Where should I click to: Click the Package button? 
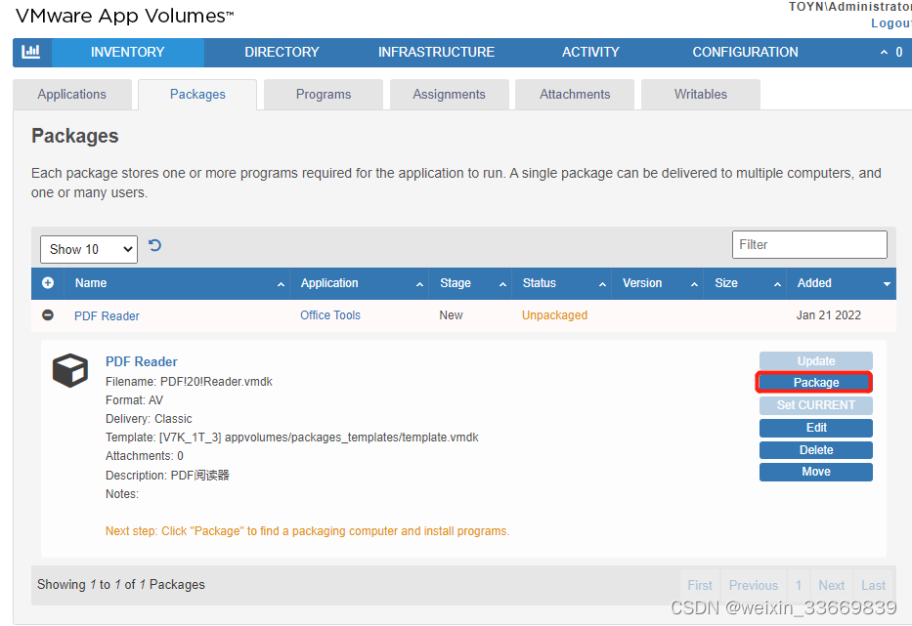point(816,383)
